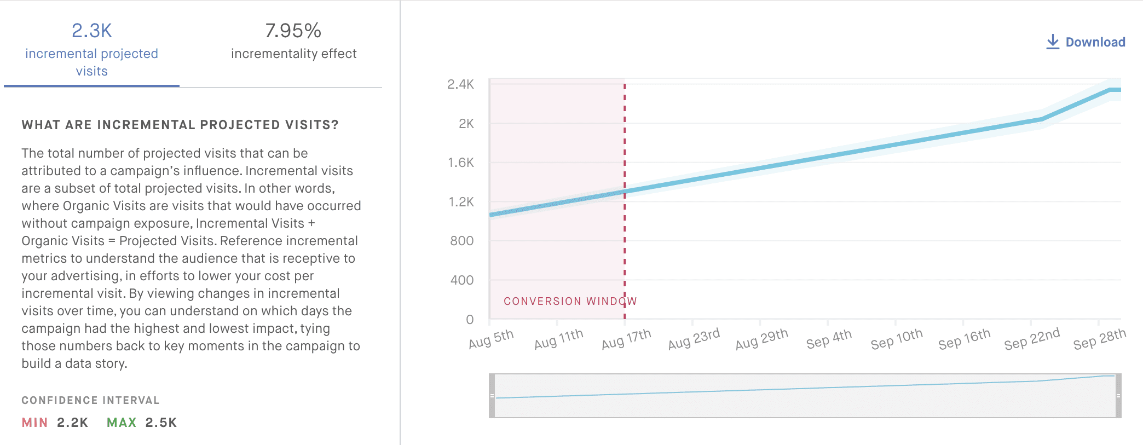
Task: Click the Aug 17th axis label
Action: [626, 339]
